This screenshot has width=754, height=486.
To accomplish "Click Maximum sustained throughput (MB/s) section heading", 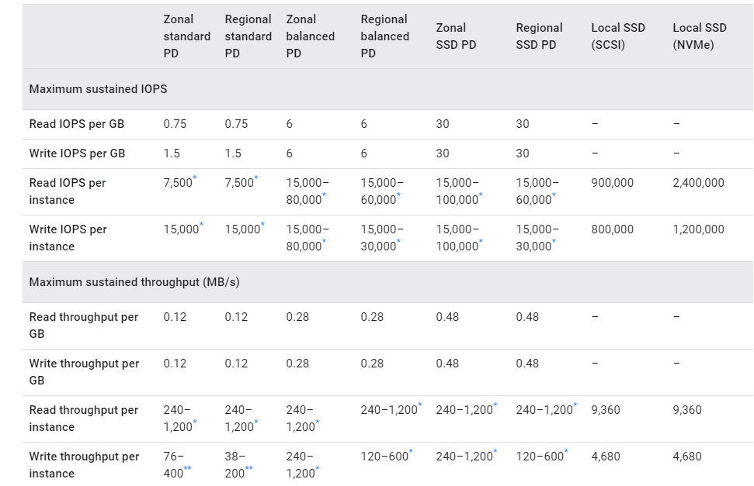I will [134, 282].
